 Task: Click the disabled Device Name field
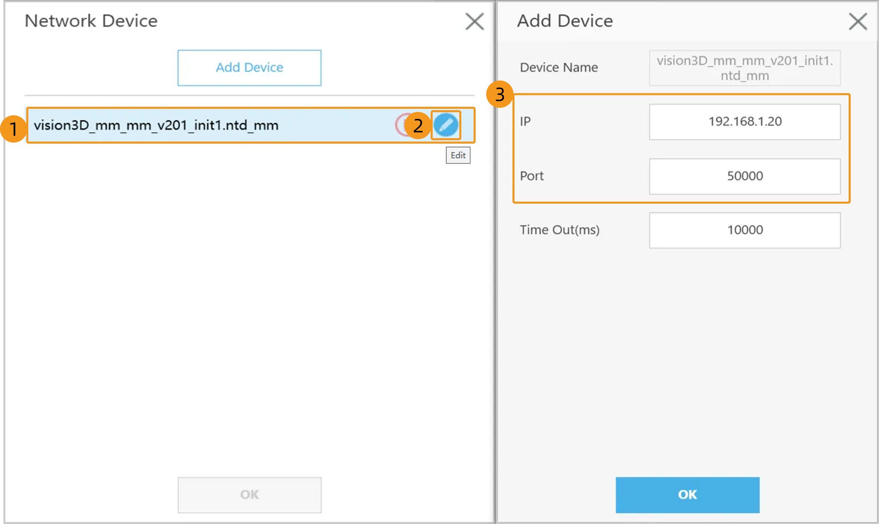point(745,68)
